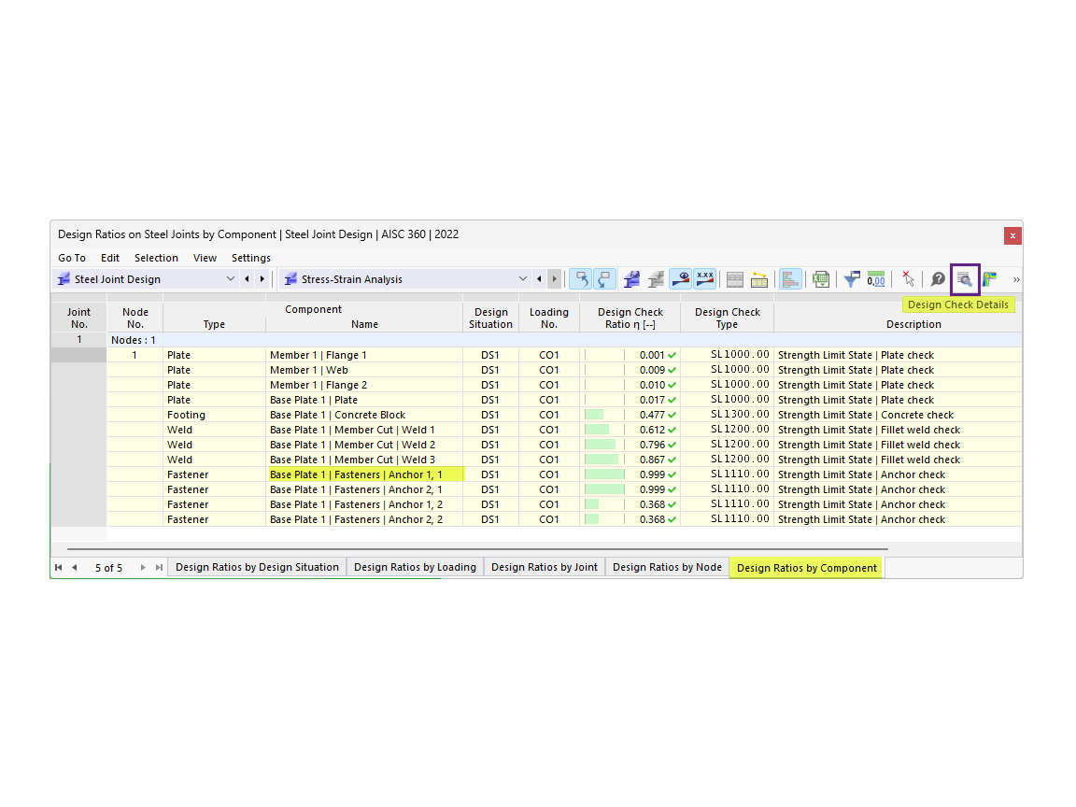Click the 0.796 design ratio bar
This screenshot has width=1076, height=807.
[600, 446]
